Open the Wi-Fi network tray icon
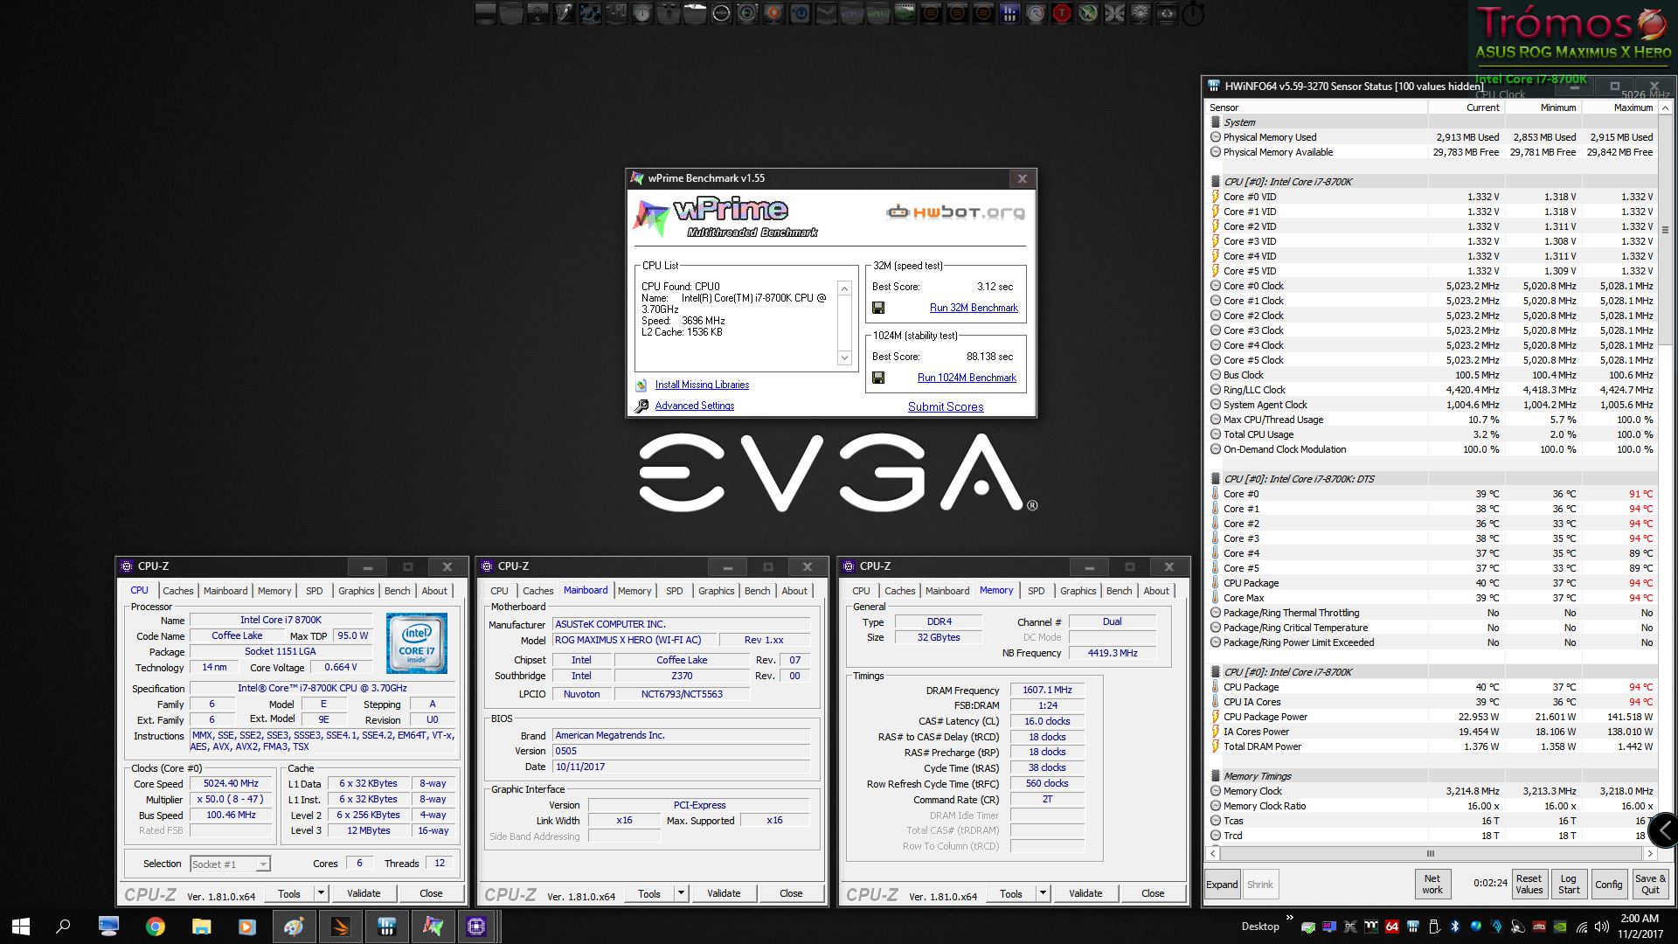The height and width of the screenshot is (944, 1678). point(1581,927)
